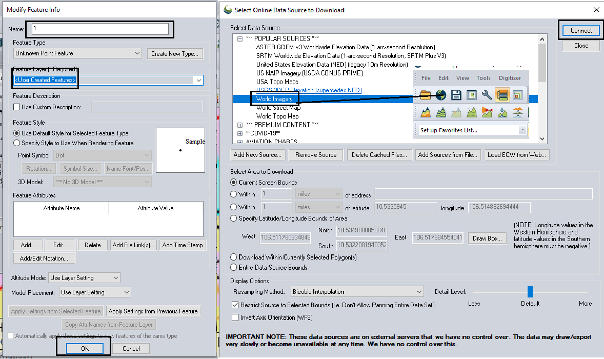This screenshot has width=604, height=359.
Task: Click the Add New Source button
Action: [x=257, y=155]
